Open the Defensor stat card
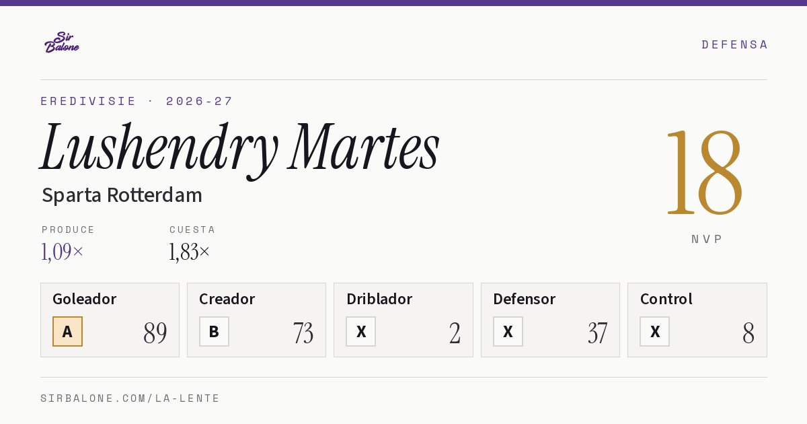This screenshot has width=807, height=424. coord(550,320)
